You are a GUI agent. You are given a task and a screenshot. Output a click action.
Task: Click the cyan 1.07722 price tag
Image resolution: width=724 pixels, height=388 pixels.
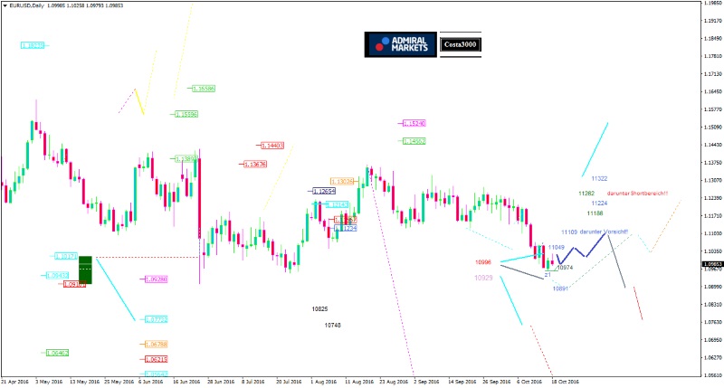[x=155, y=319]
